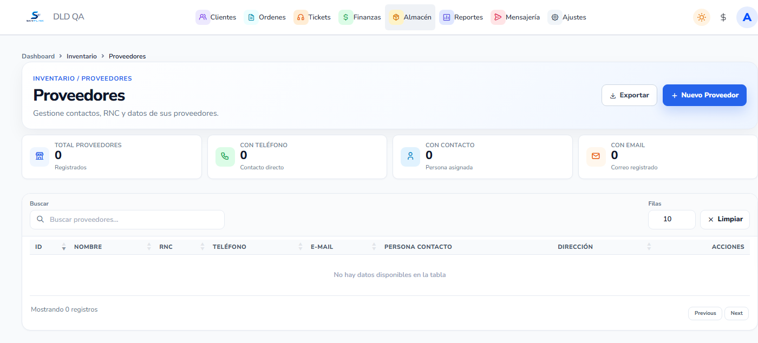Click the Tickets headset icon

pyautogui.click(x=300, y=17)
